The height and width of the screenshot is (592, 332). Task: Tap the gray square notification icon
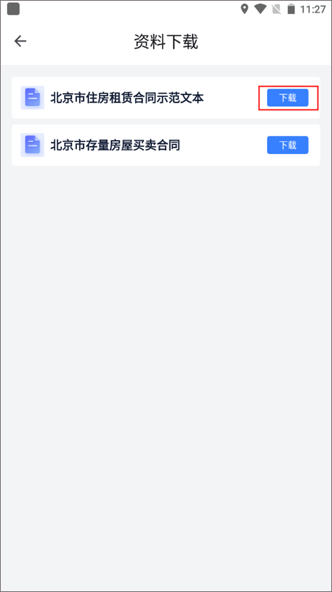pos(14,9)
